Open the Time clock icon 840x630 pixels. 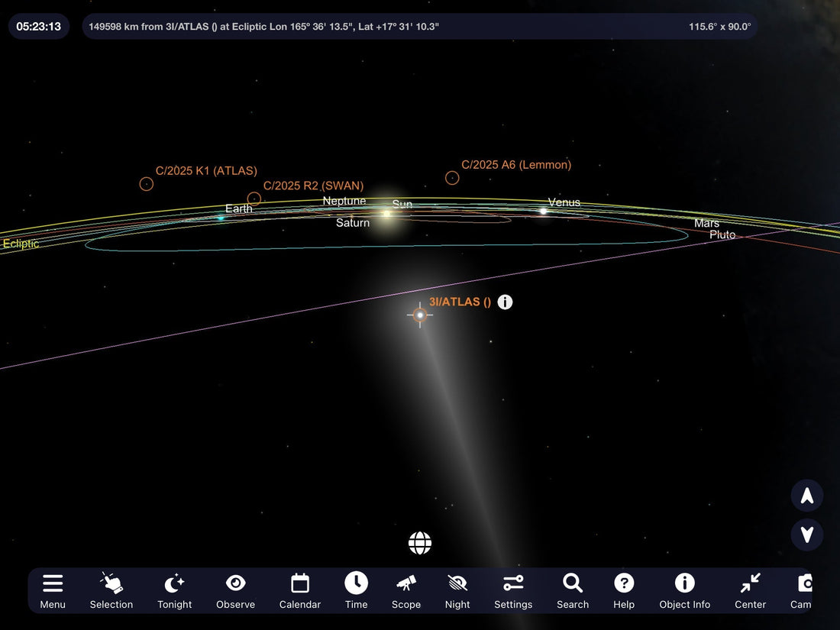pos(356,584)
